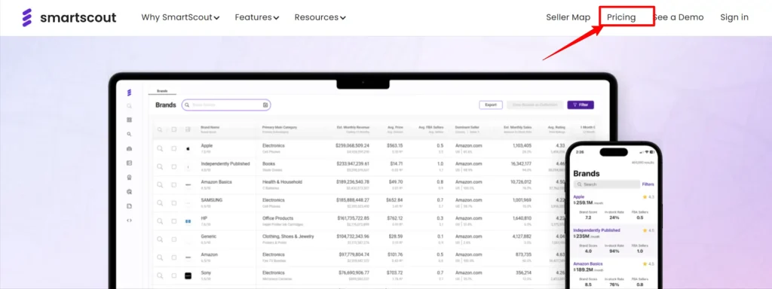Open the award badge icon in app sidebar
This screenshot has height=289, width=772.
[x=130, y=178]
